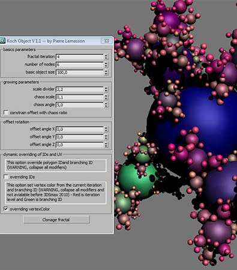
Task: Click the 'offset rotation' group label
Action: point(16,122)
